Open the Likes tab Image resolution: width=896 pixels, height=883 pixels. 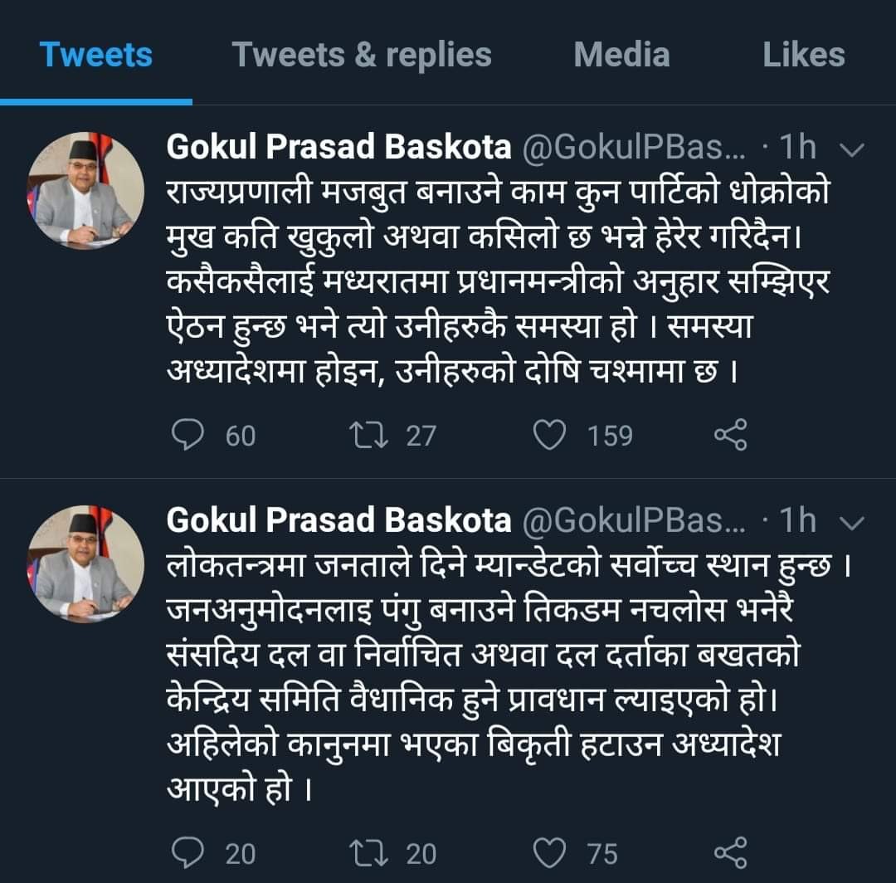click(x=803, y=55)
